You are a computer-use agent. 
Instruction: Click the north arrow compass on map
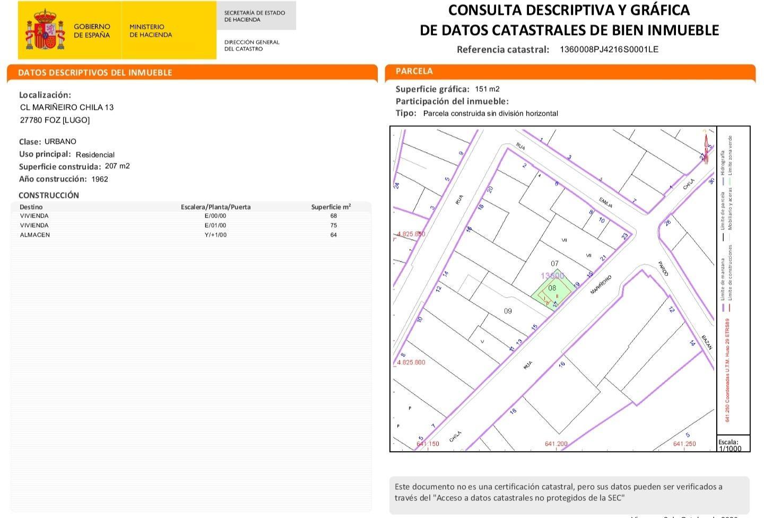707,146
